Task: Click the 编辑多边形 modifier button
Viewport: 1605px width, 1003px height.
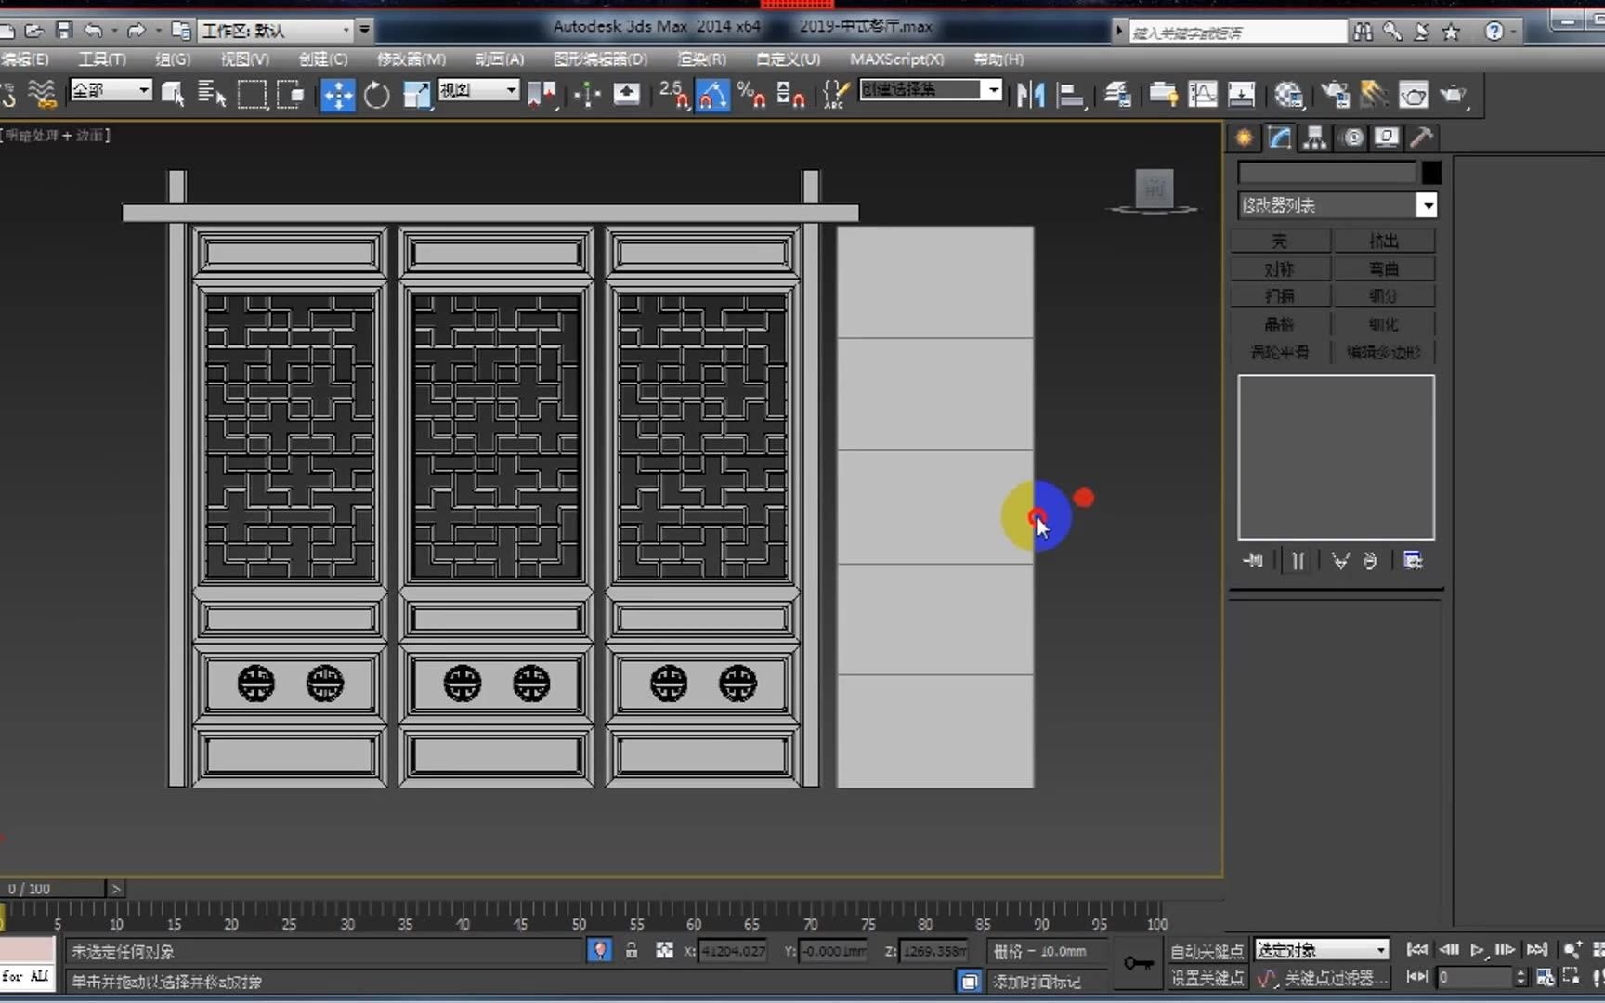Action: click(x=1383, y=352)
